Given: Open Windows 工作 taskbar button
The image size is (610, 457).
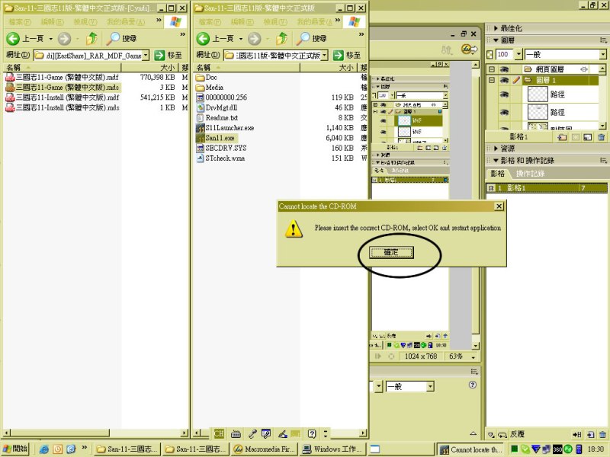Looking at the screenshot, I should coord(332,449).
